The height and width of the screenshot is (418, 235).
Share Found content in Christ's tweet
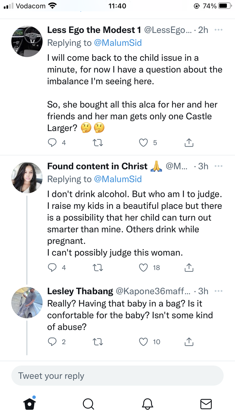pyautogui.click(x=189, y=267)
